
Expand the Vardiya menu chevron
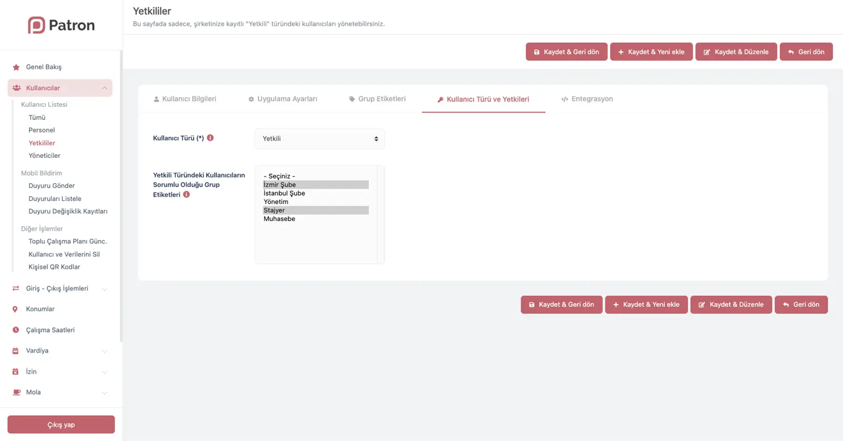tap(104, 351)
